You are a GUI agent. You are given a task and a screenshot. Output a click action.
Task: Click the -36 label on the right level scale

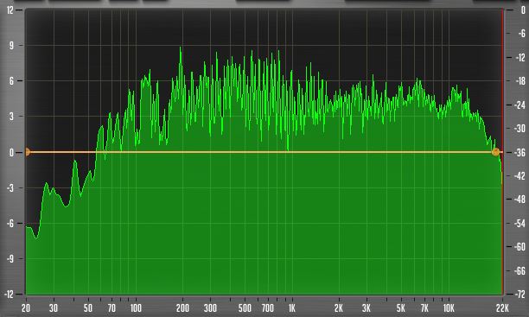click(519, 152)
